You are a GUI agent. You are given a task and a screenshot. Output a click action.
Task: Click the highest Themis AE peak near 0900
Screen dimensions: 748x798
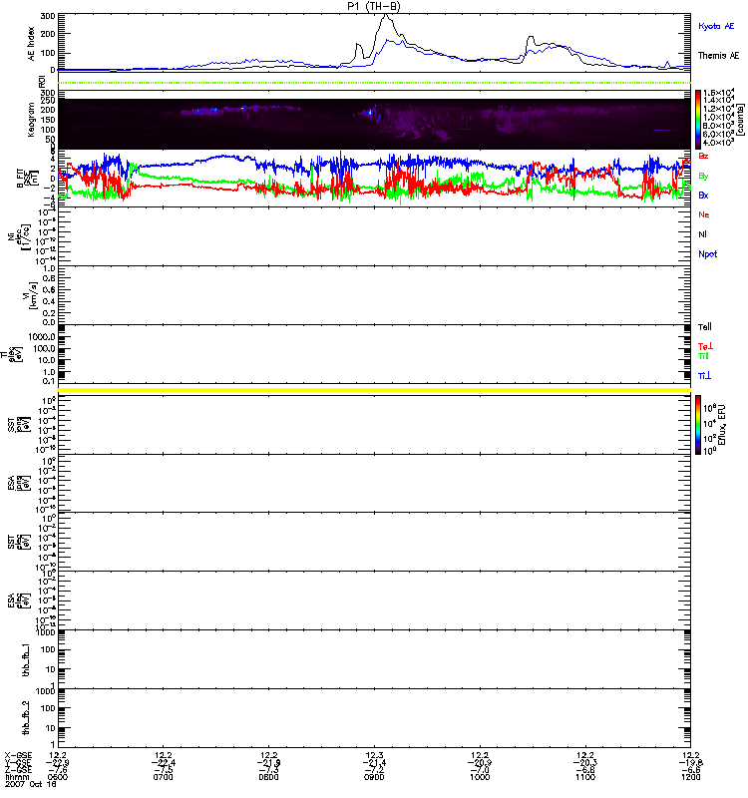(386, 16)
